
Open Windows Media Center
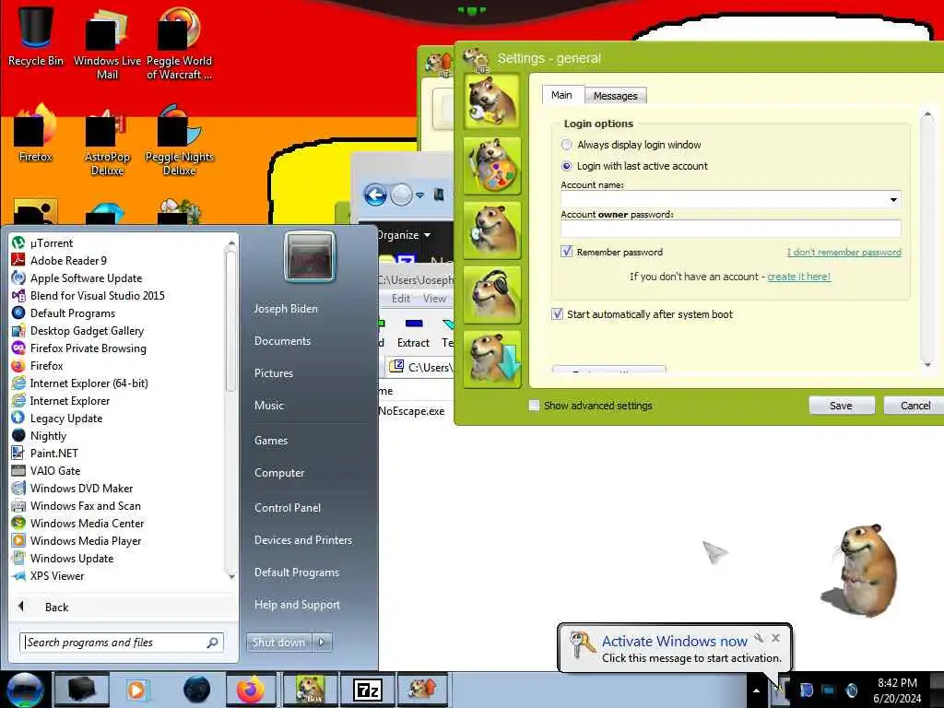[x=87, y=524]
